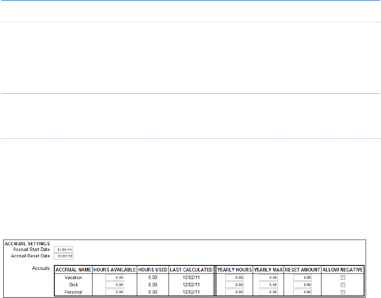Enable Allow Negative for Personal
The width and height of the screenshot is (381, 298).
[343, 292]
